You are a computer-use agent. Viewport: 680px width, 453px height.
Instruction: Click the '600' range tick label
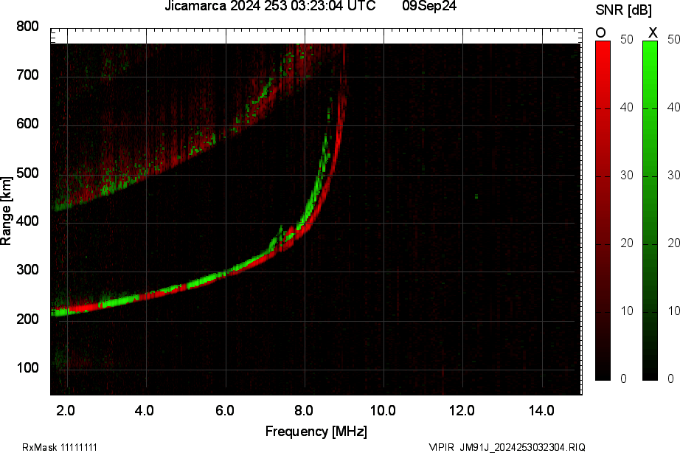click(x=27, y=124)
